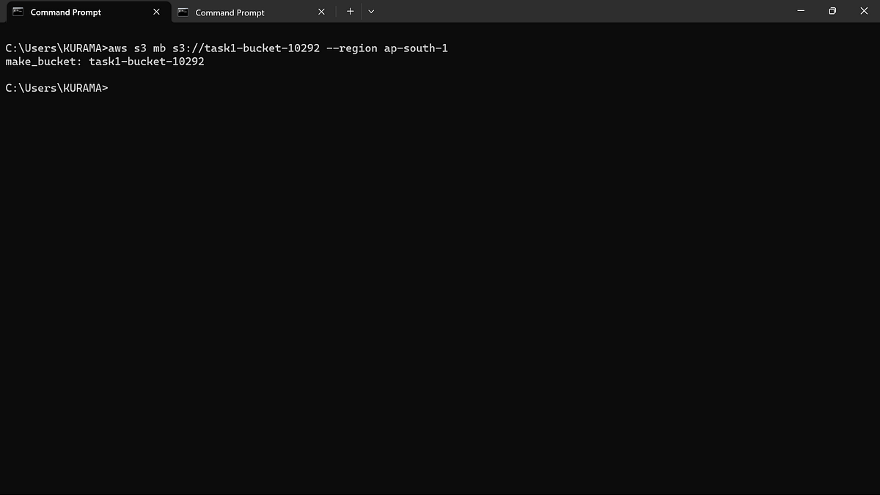Click the close icon in the title bar
The height and width of the screenshot is (495, 880).
pyautogui.click(x=864, y=11)
